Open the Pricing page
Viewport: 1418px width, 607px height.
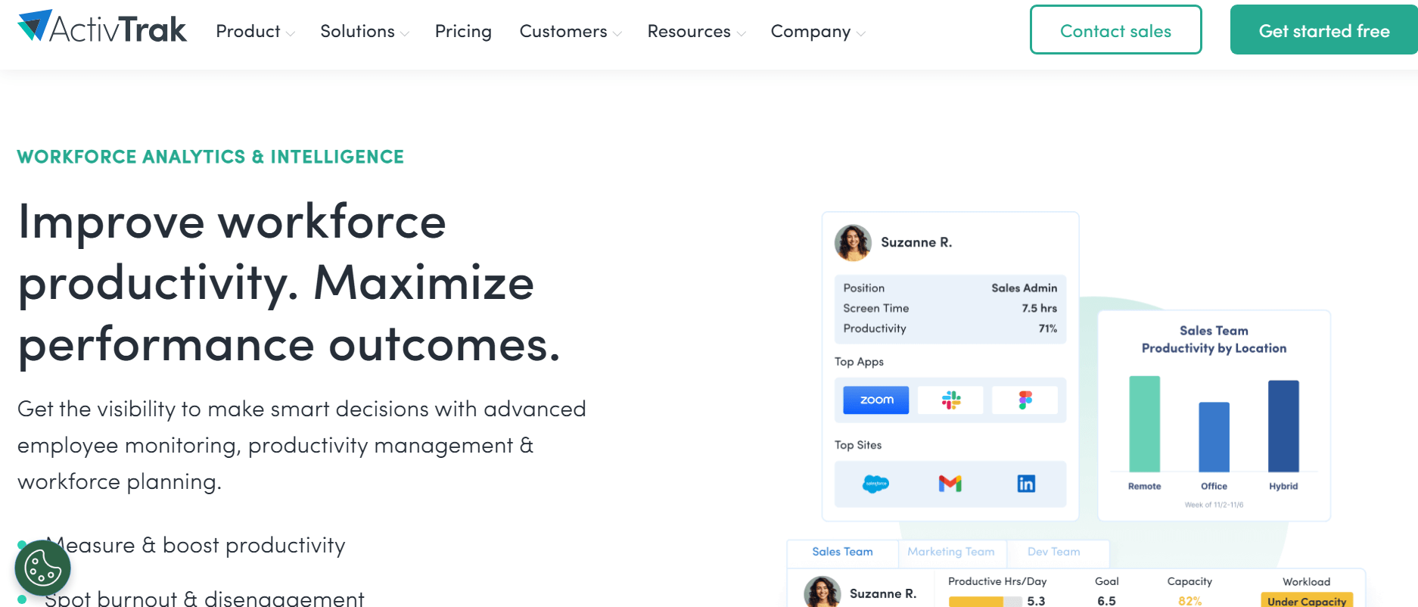point(463,31)
